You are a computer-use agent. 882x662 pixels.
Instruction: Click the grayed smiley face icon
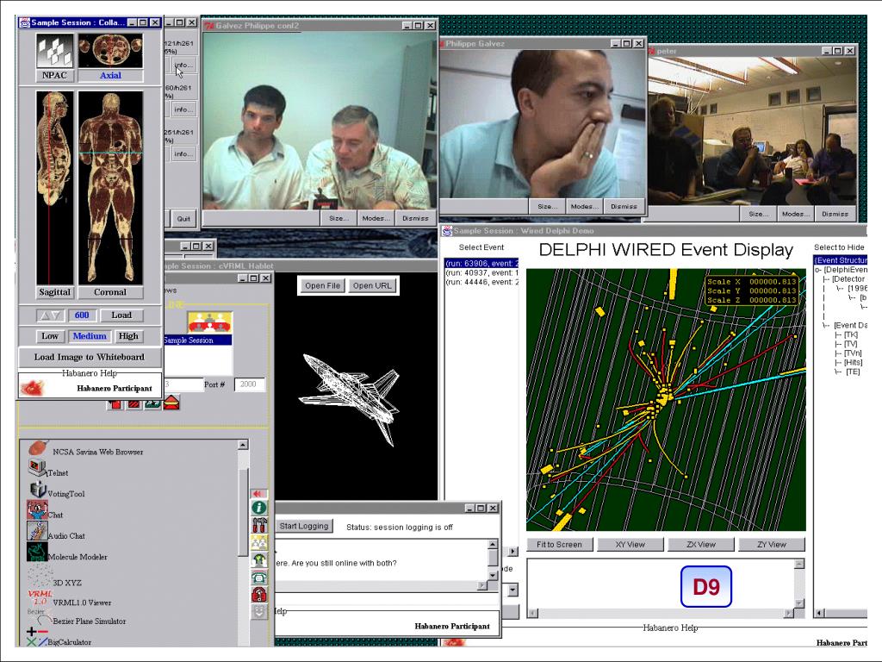pos(258,612)
